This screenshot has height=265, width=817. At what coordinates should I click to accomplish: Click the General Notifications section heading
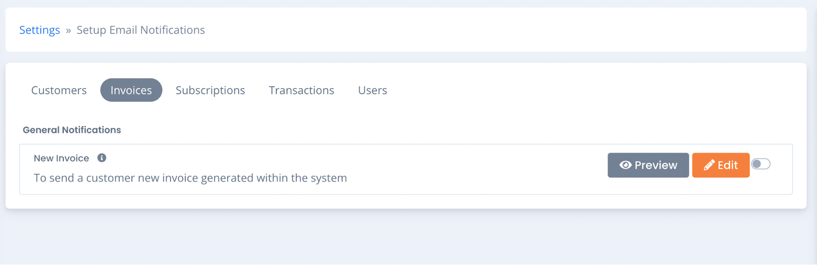(72, 130)
